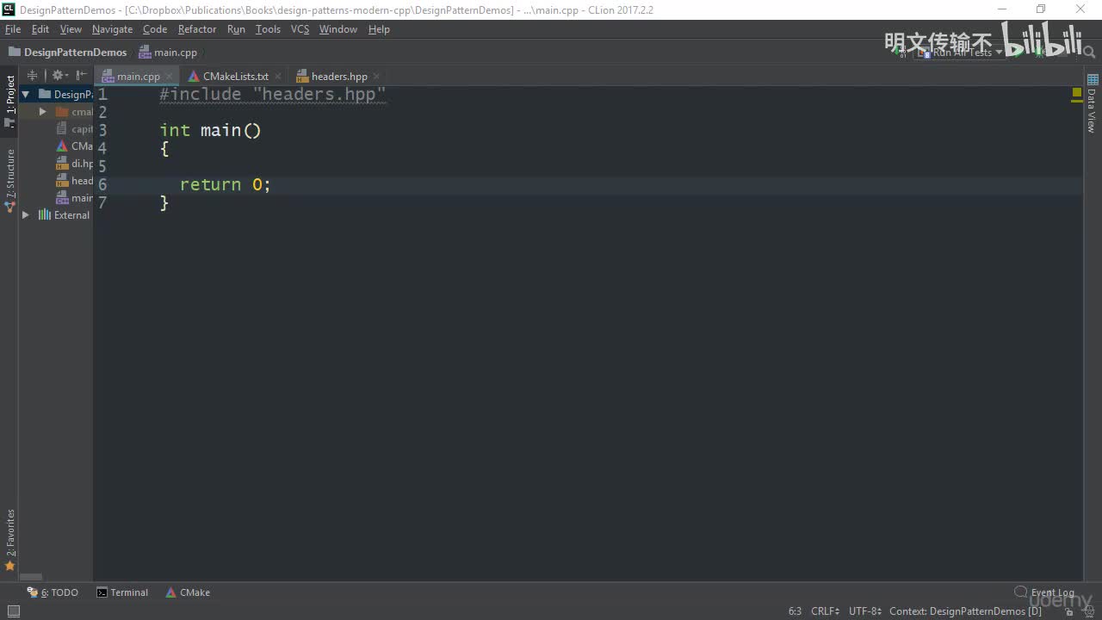Click DesignPatternDemos in the navigation breadcrumb

click(67, 53)
